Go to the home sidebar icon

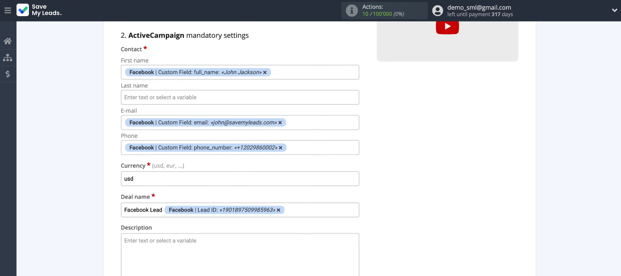[7, 41]
